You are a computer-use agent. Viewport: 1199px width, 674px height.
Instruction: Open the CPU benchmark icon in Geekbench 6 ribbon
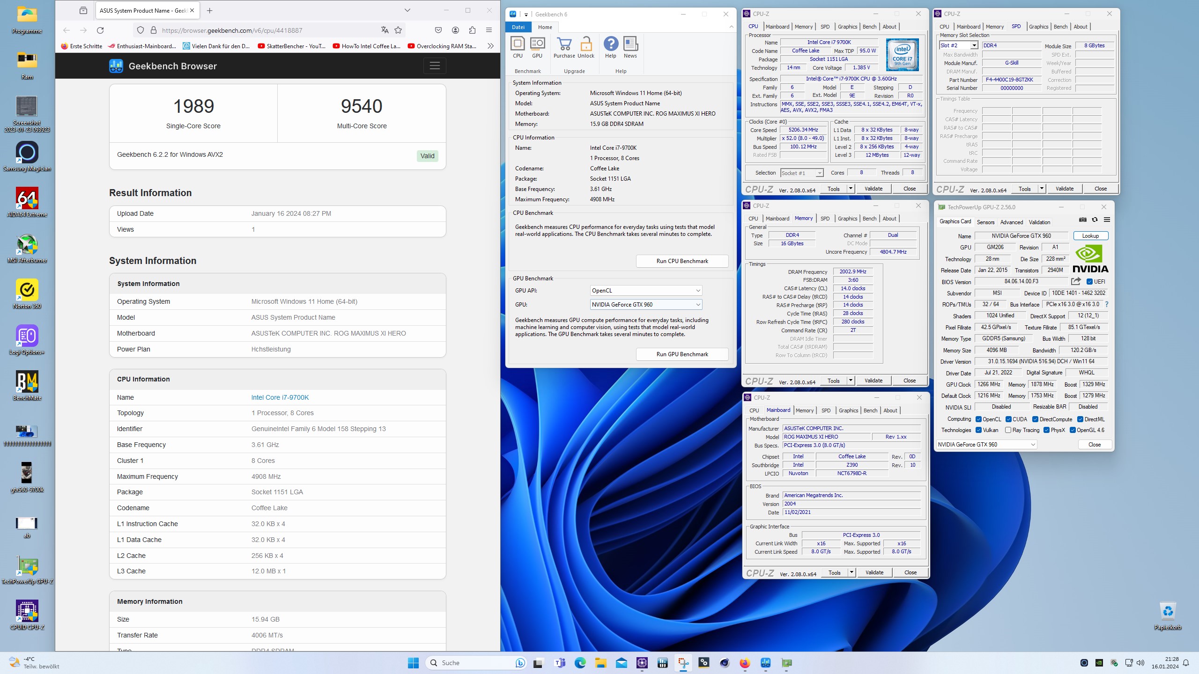518,47
